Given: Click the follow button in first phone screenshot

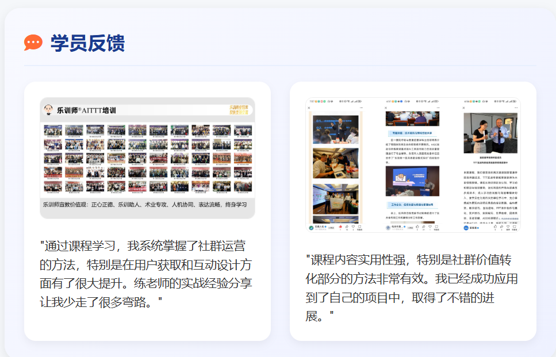Looking at the screenshot, I should (331, 228).
